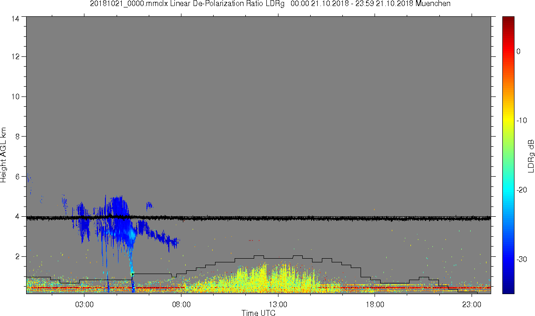Click the 0 dB colorbar value

pos(519,51)
